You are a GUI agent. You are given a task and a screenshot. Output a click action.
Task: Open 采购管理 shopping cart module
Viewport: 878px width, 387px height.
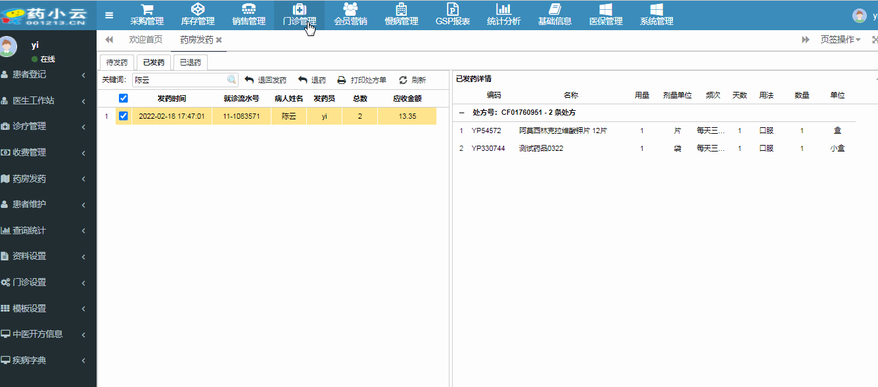tap(147, 14)
